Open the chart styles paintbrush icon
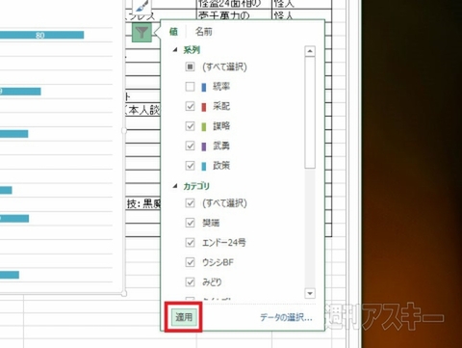 [x=141, y=6]
